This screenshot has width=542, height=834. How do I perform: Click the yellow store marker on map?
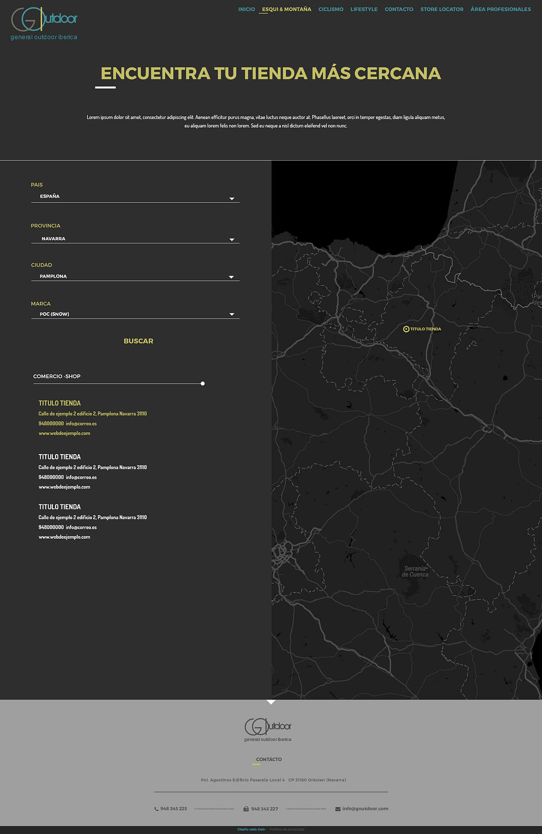click(406, 329)
